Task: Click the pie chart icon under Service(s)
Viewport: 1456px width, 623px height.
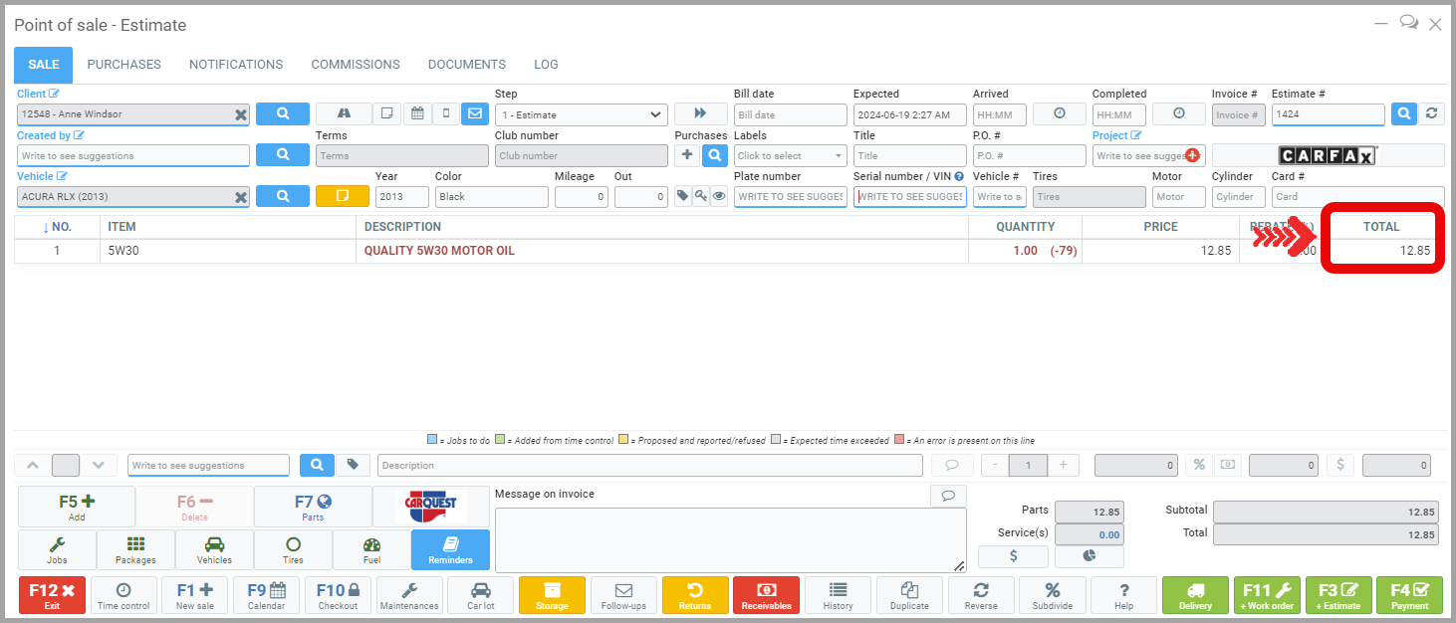Action: [x=1089, y=556]
